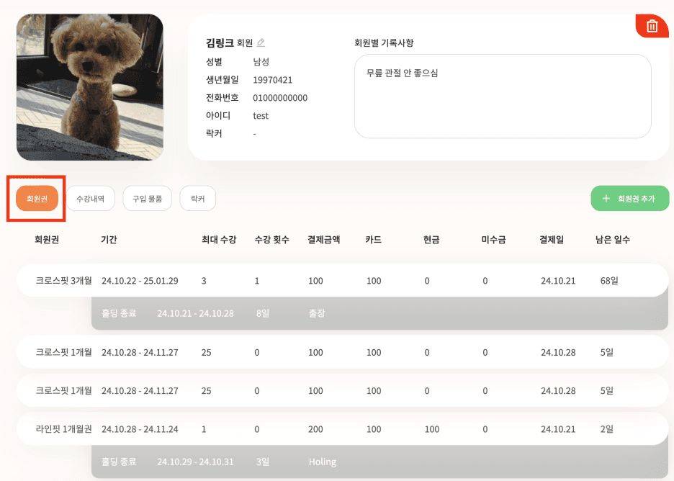Open the 구입 물품 tab

[x=147, y=199]
